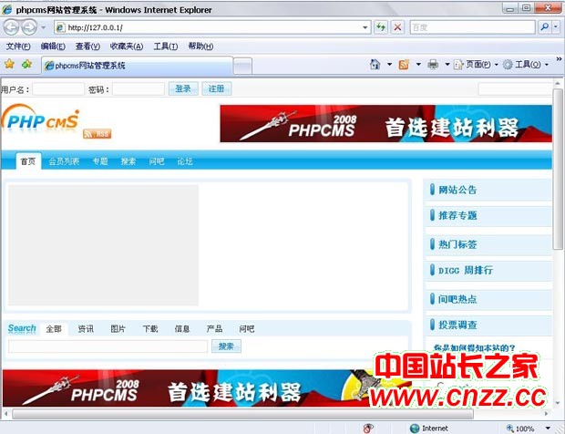
Task: Select the 图片 search category tab
Action: click(118, 329)
